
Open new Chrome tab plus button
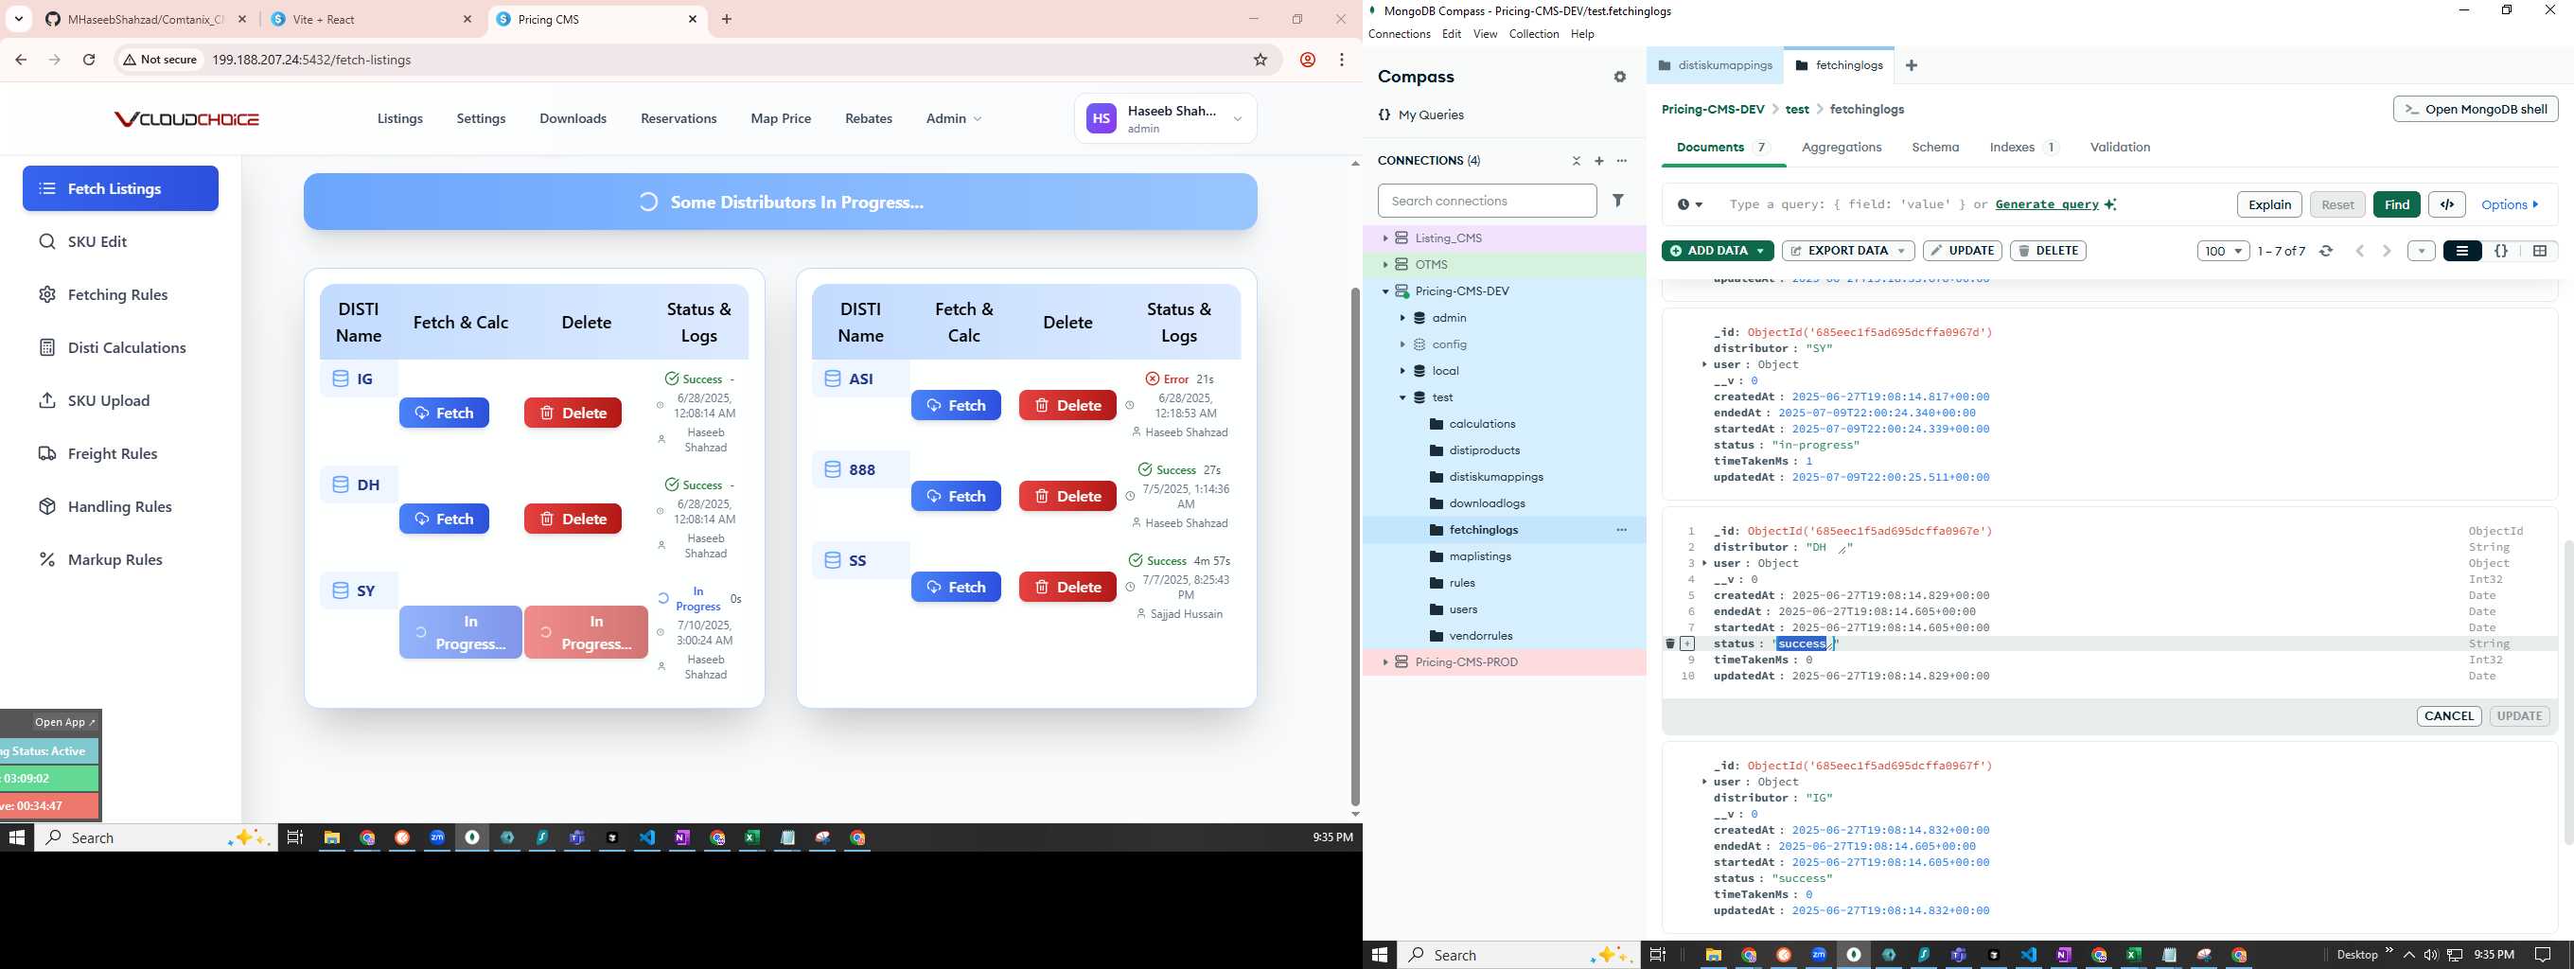pyautogui.click(x=727, y=19)
